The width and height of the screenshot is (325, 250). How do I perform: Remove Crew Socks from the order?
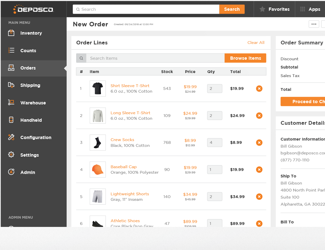[x=259, y=142]
